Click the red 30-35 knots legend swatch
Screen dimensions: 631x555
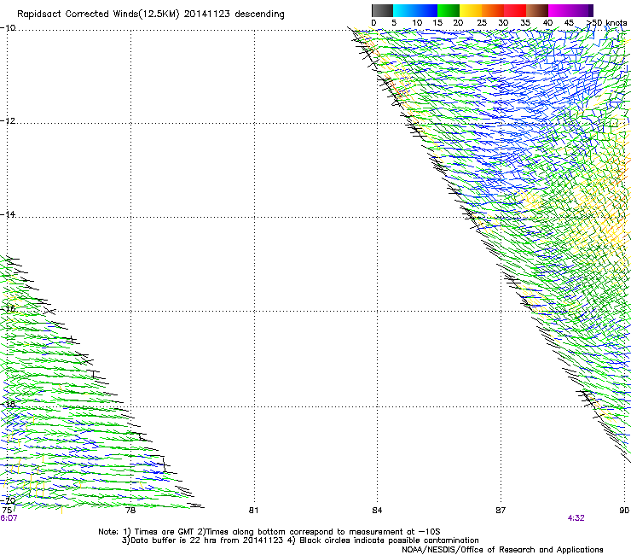(515, 10)
